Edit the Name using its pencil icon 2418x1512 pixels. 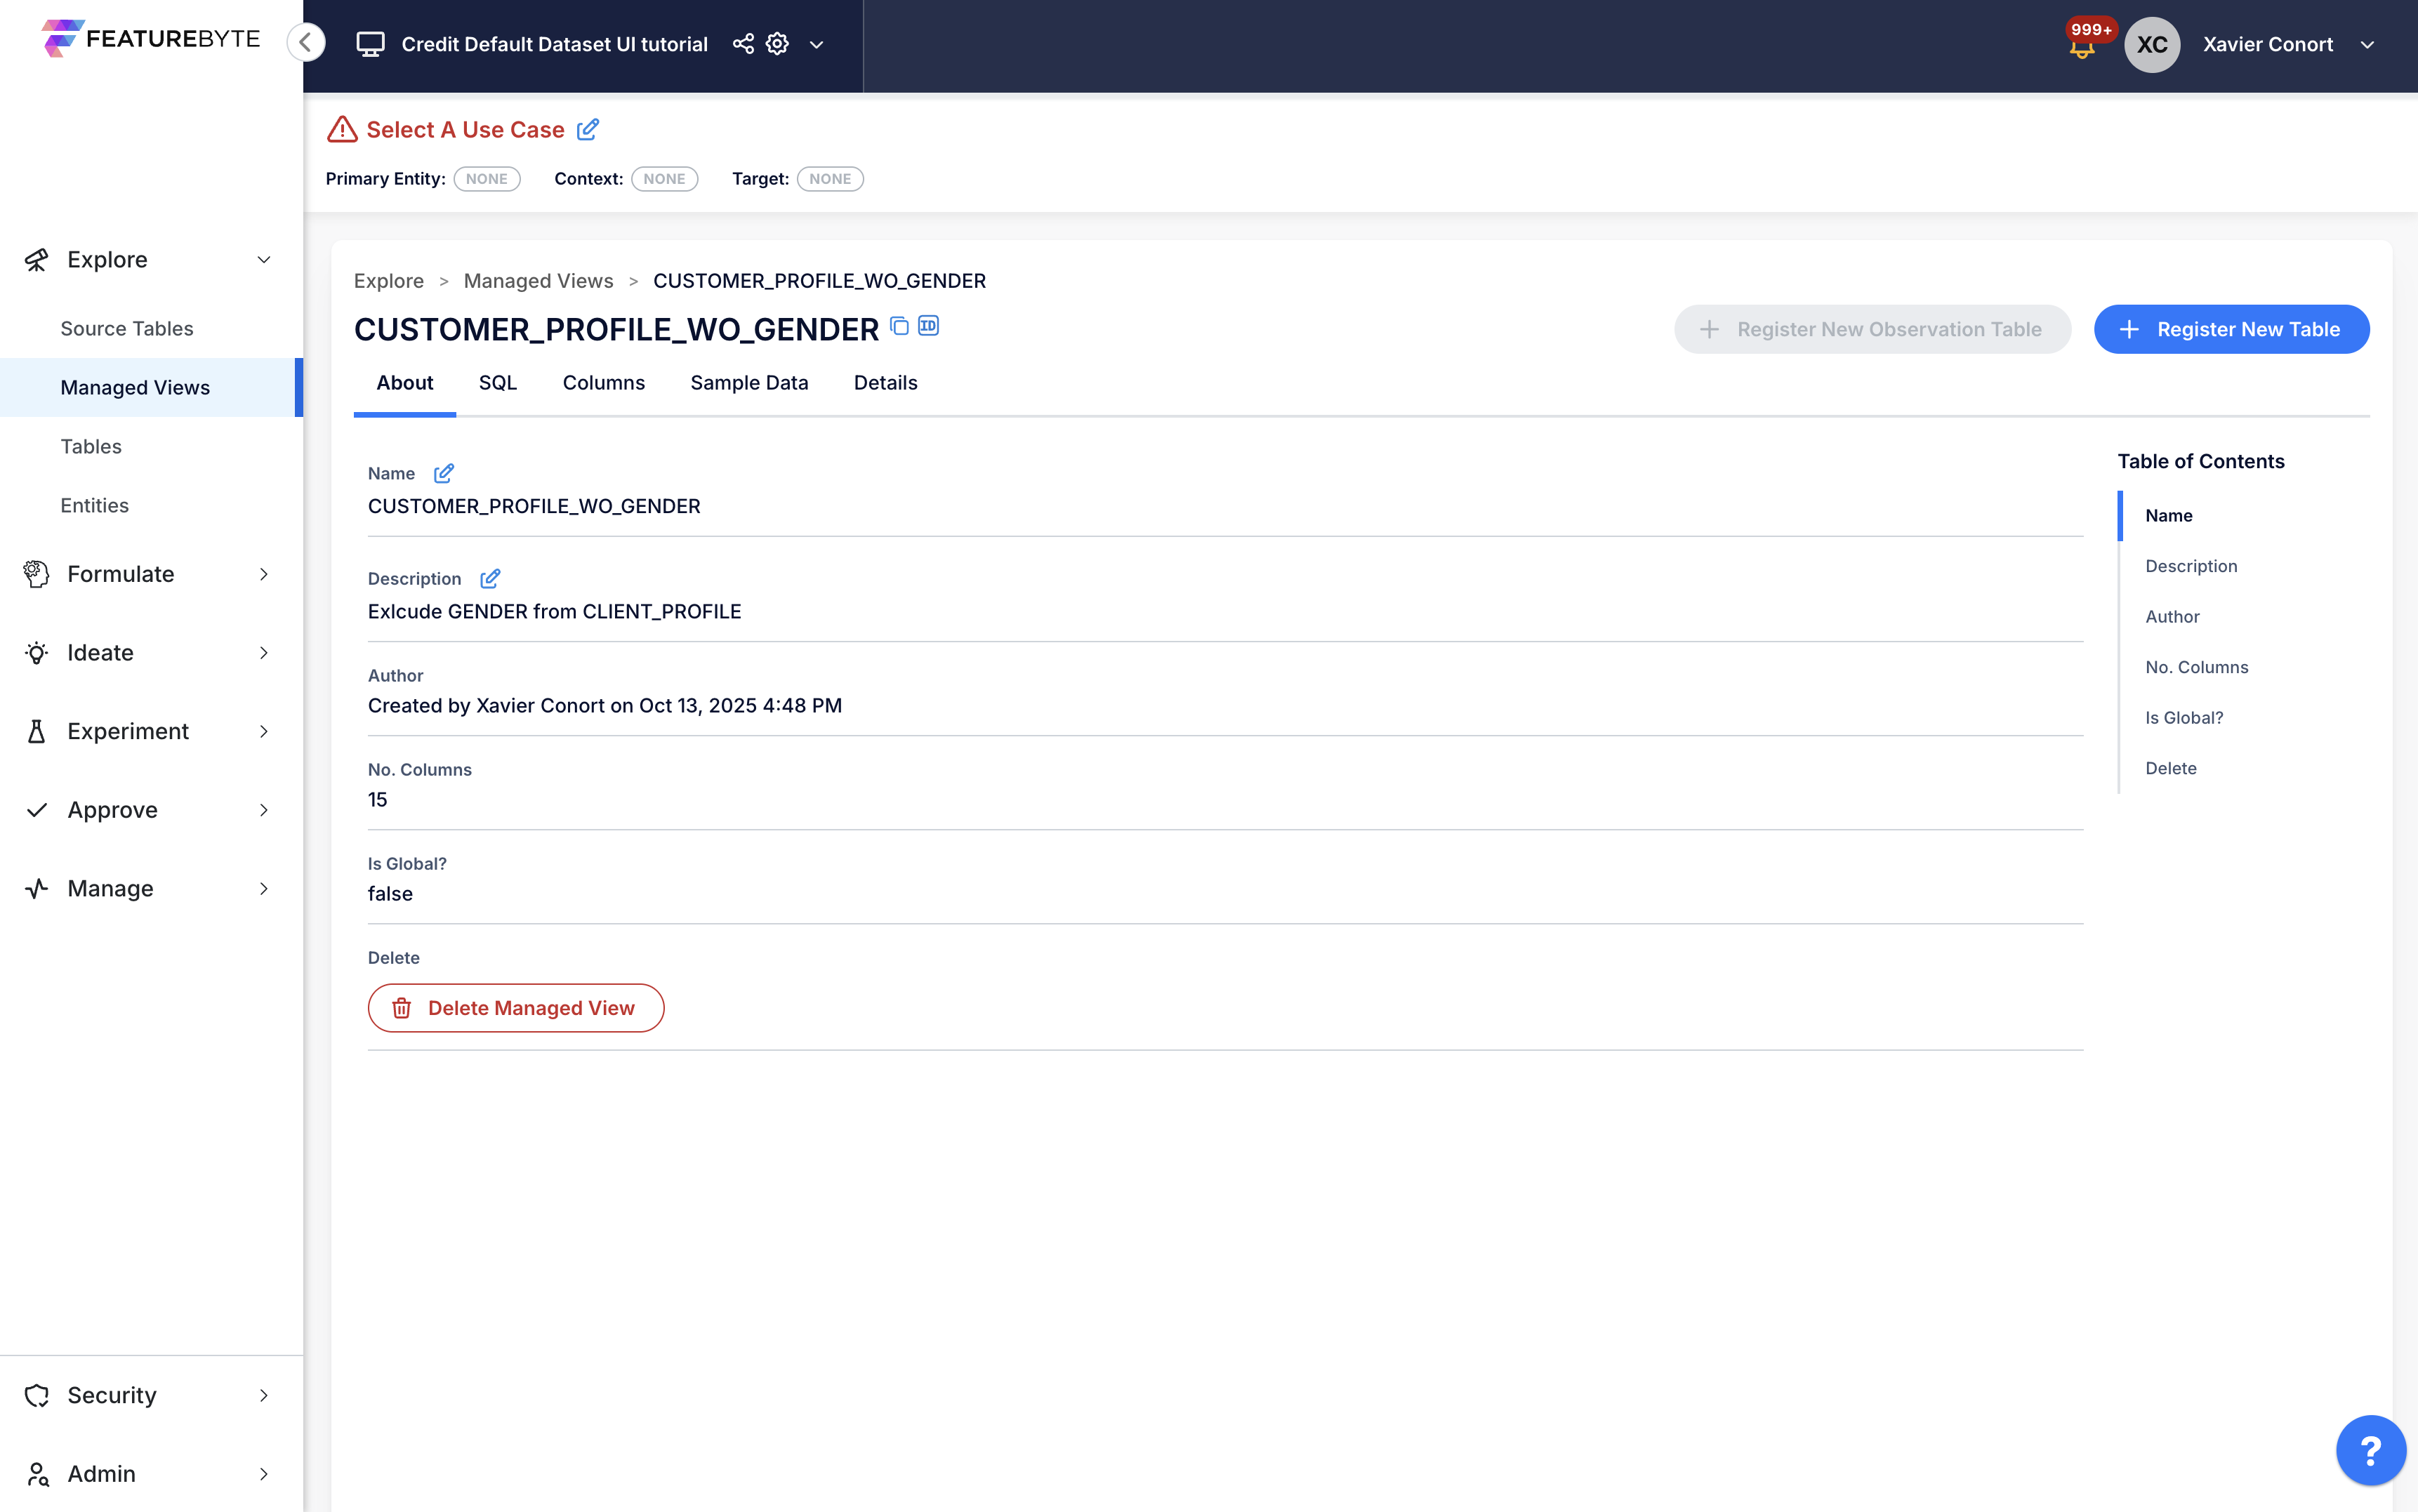pos(444,473)
